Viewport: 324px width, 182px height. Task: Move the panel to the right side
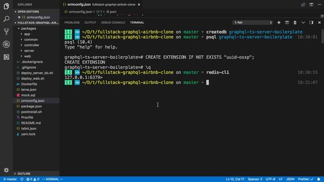tap(311, 22)
